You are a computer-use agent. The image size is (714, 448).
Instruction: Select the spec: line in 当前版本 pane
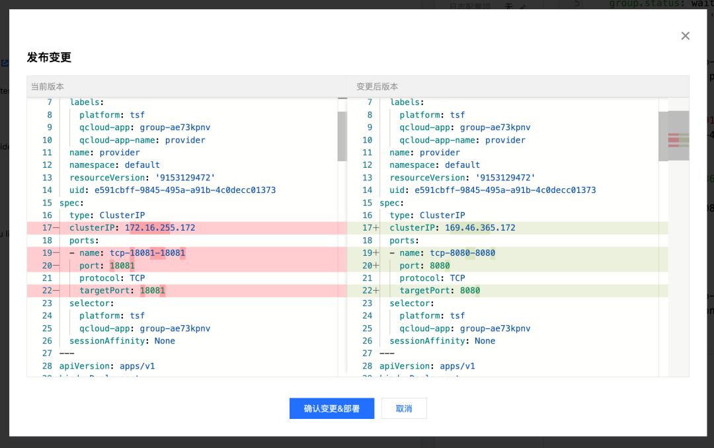(72, 203)
